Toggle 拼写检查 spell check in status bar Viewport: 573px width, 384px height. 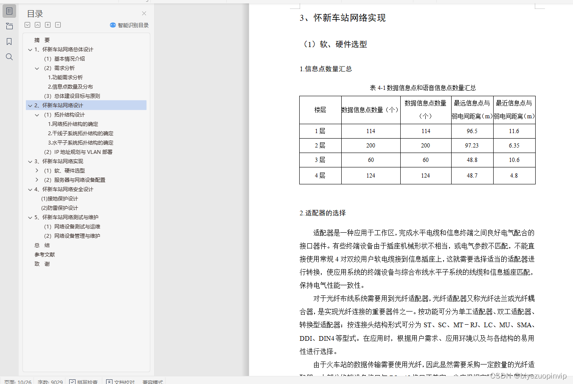(84, 382)
